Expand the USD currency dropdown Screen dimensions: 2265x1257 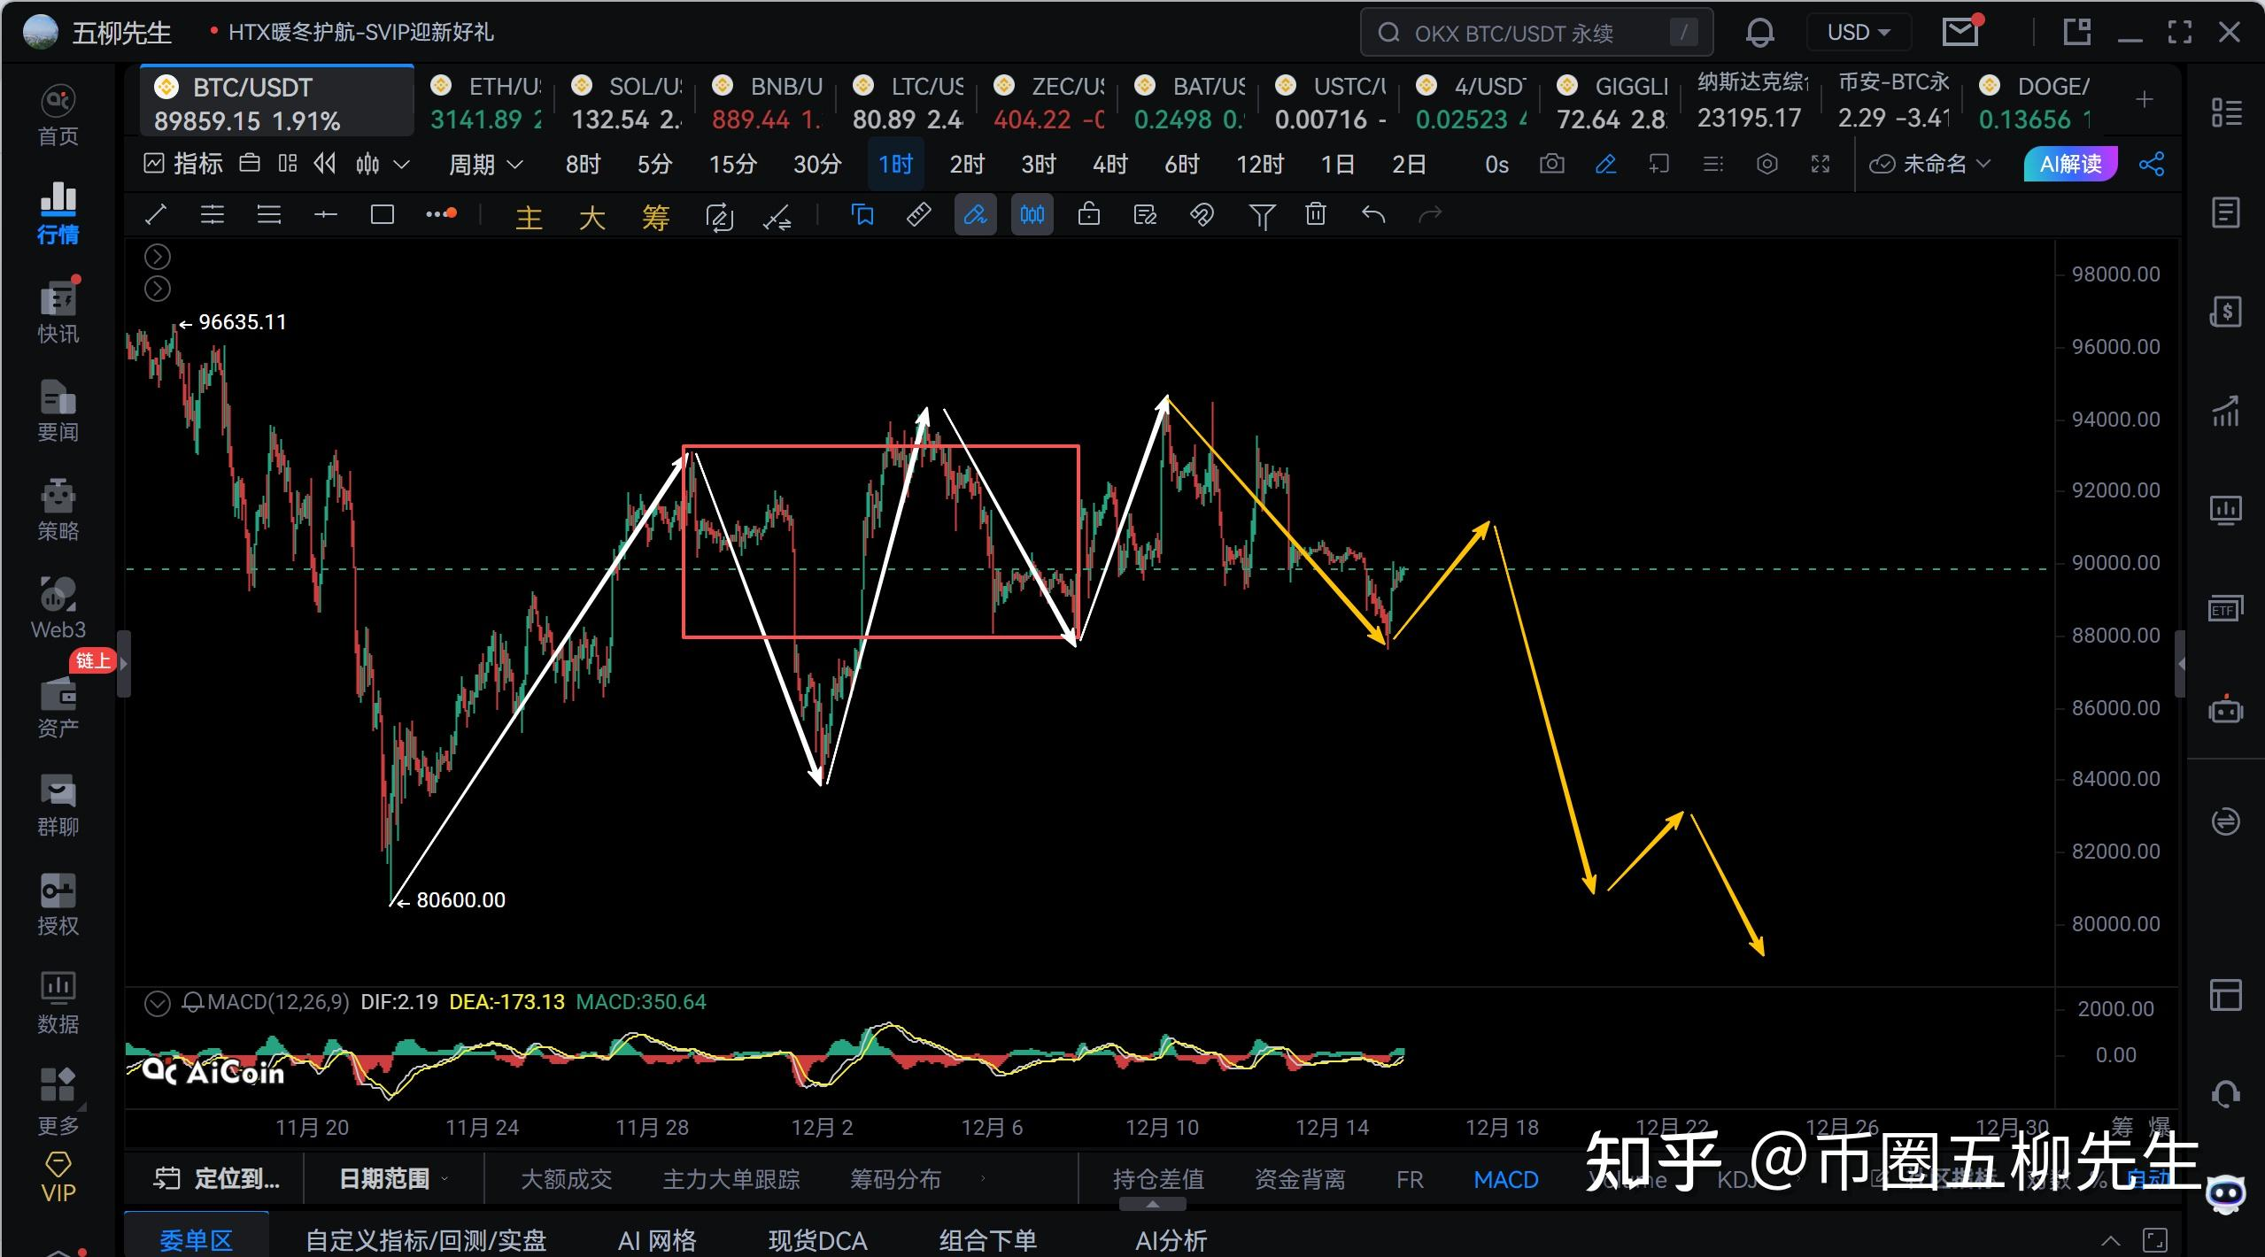click(1858, 34)
